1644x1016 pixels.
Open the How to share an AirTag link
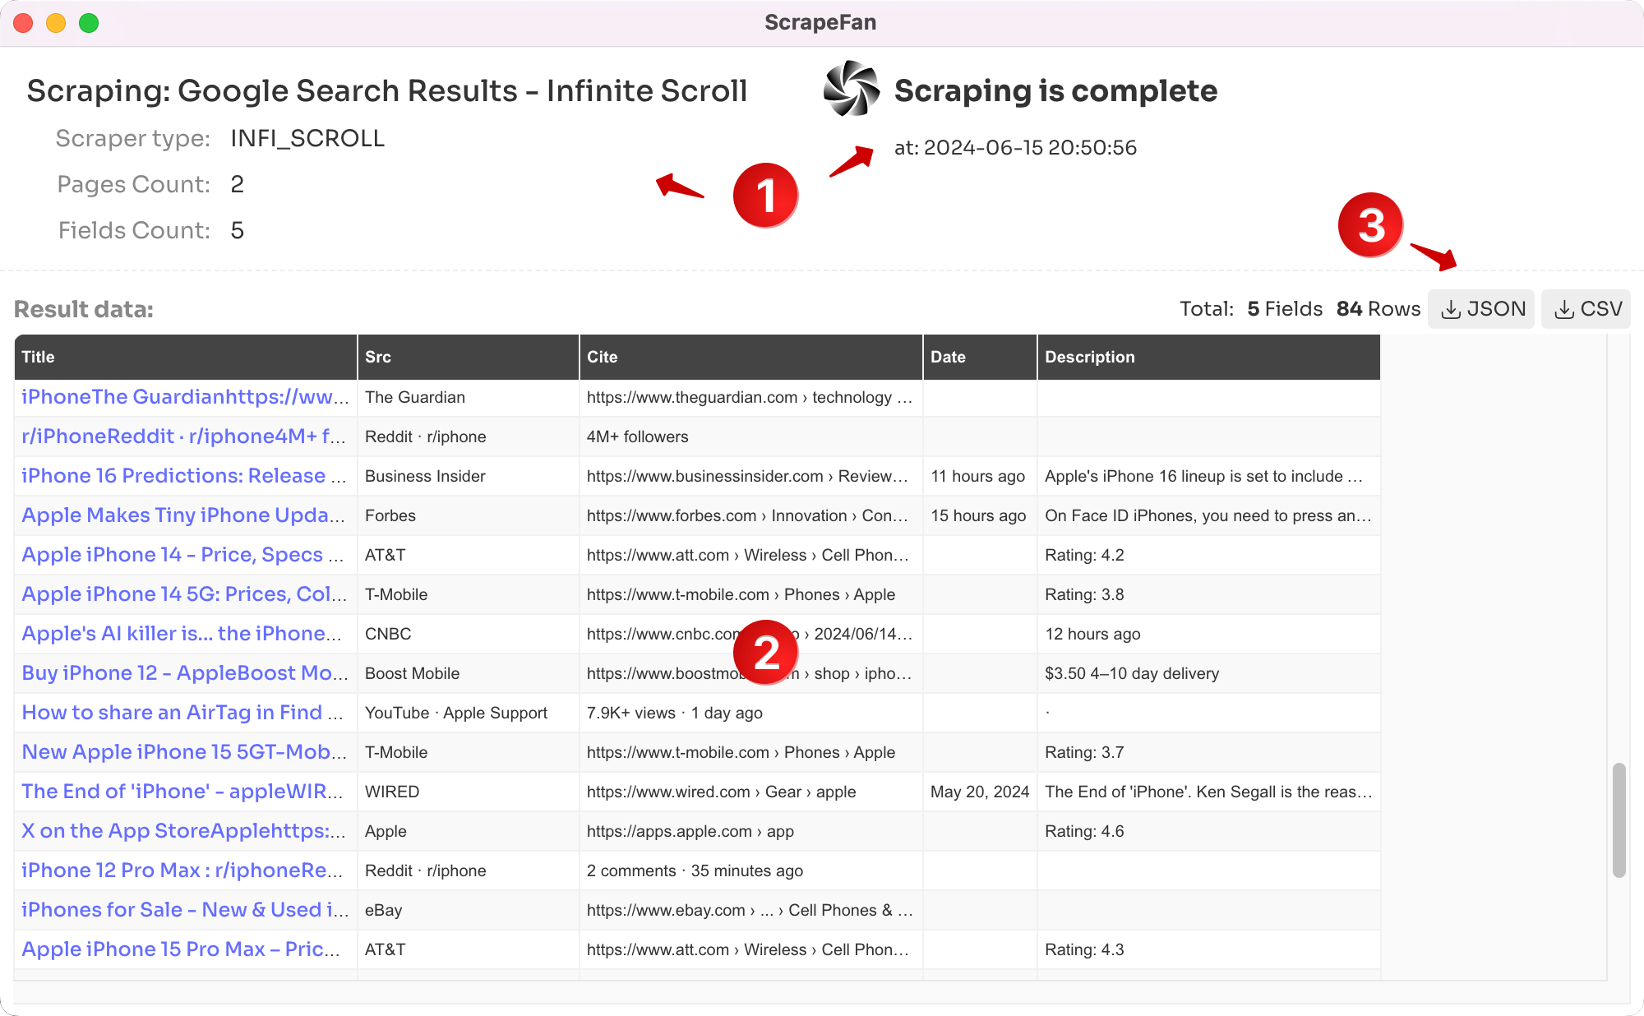182,713
